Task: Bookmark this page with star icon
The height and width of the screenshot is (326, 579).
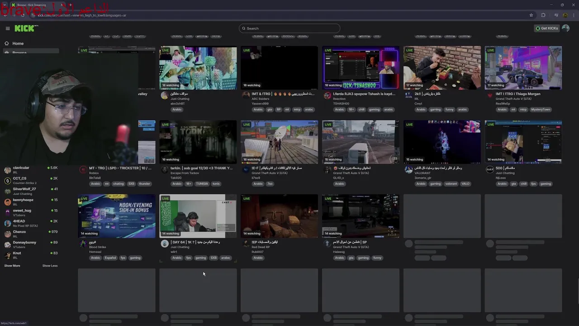Action: coord(531,15)
